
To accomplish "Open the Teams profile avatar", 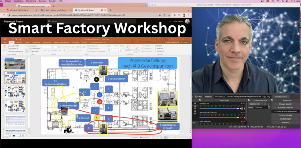I will [187, 21].
